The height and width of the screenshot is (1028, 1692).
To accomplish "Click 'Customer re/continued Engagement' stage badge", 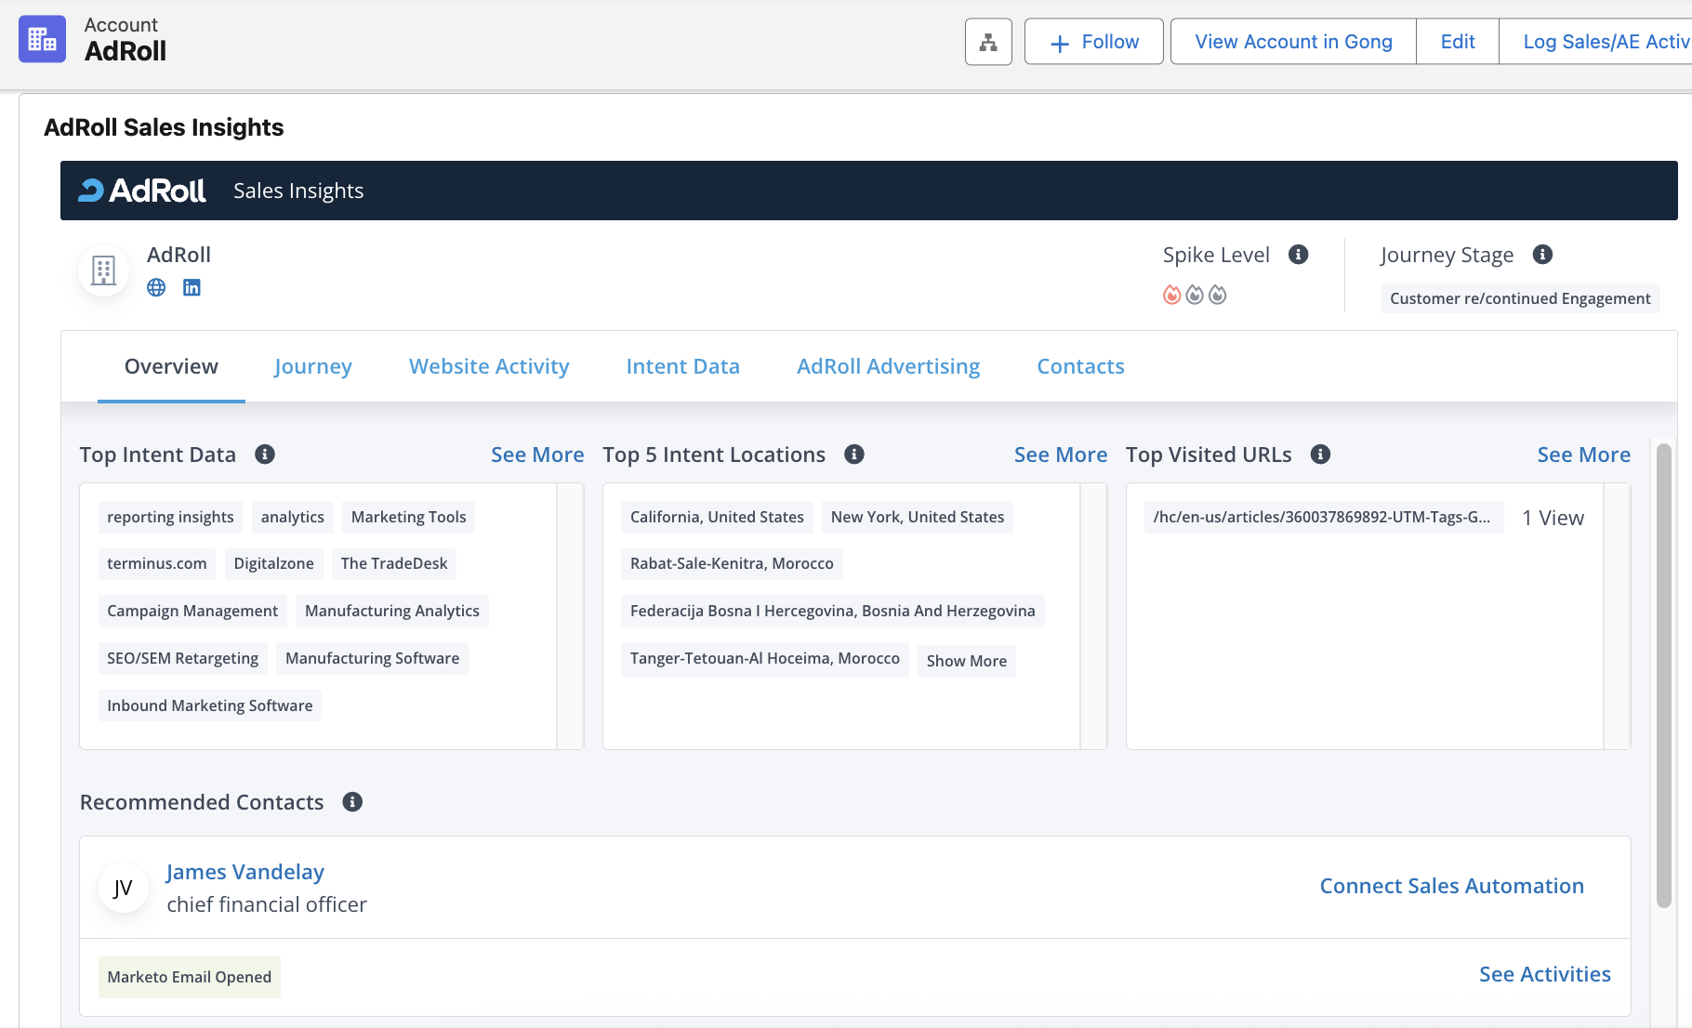I will pos(1520,298).
